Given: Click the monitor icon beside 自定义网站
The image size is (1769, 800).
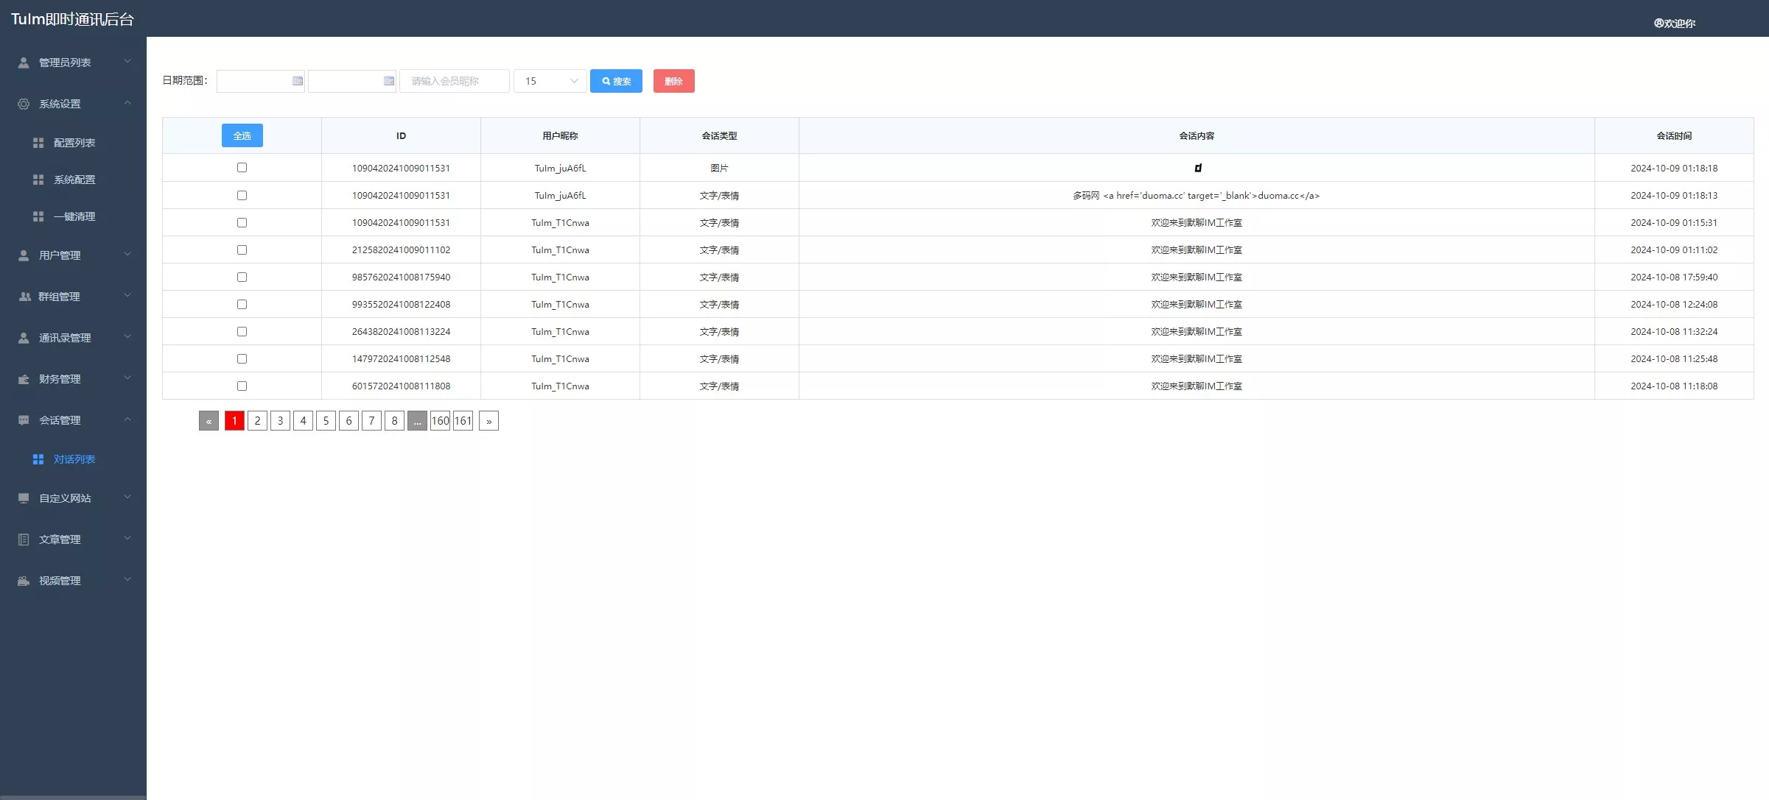Looking at the screenshot, I should [24, 498].
